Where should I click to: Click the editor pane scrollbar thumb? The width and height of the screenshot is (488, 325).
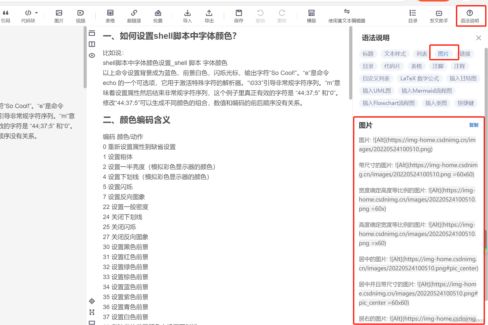tap(85, 57)
